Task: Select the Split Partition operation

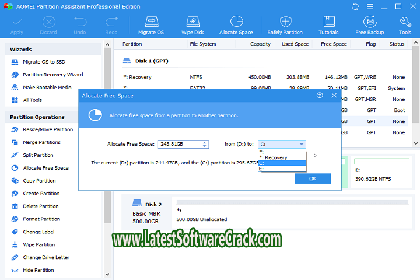Action: (38, 155)
